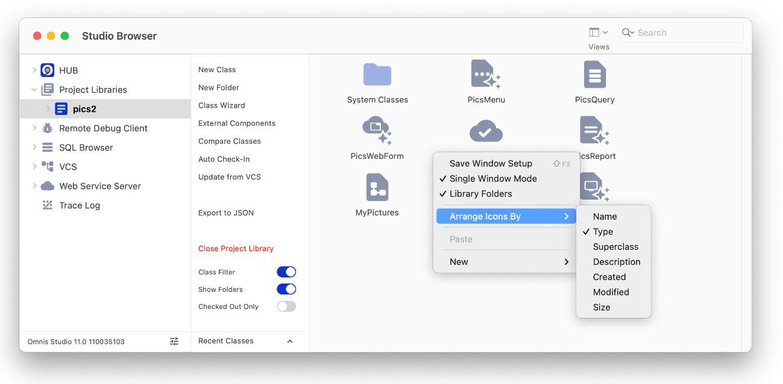The image size is (783, 384).
Task: Toggle the Class Filter switch
Action: coord(286,272)
